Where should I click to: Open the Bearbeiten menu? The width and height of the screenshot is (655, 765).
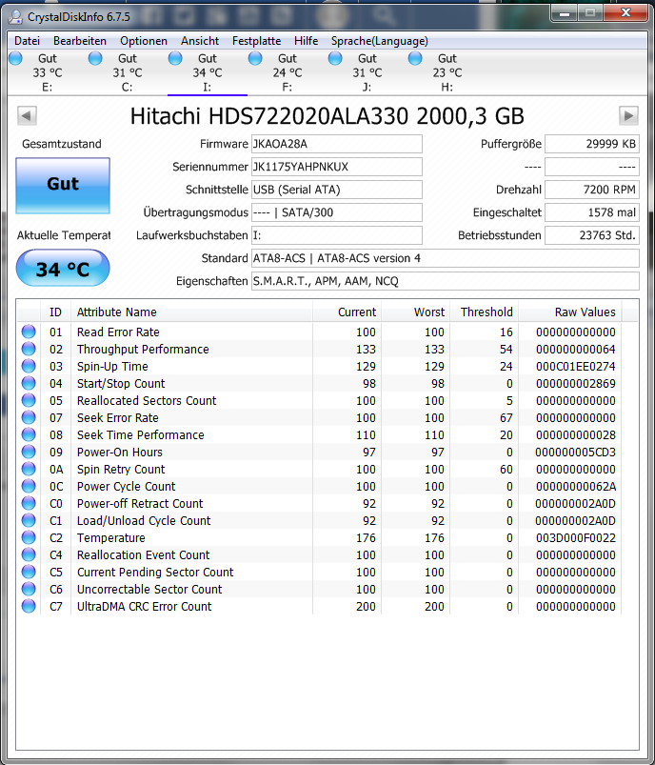click(x=80, y=41)
